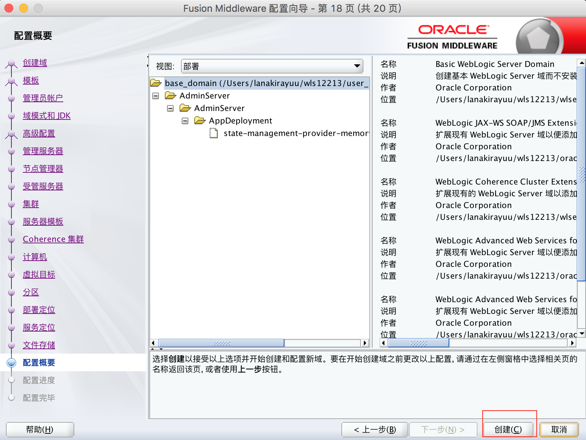Click the top-level AdminServer folder icon

(x=171, y=96)
